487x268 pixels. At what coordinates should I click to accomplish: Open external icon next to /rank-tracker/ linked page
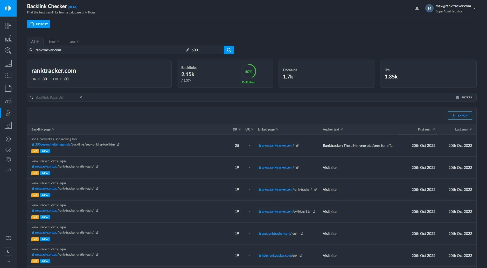[316, 190]
